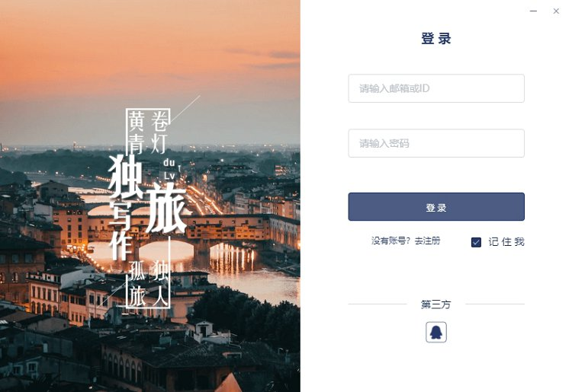Sign in with the QQ penguin icon
The image size is (572, 392).
(436, 332)
